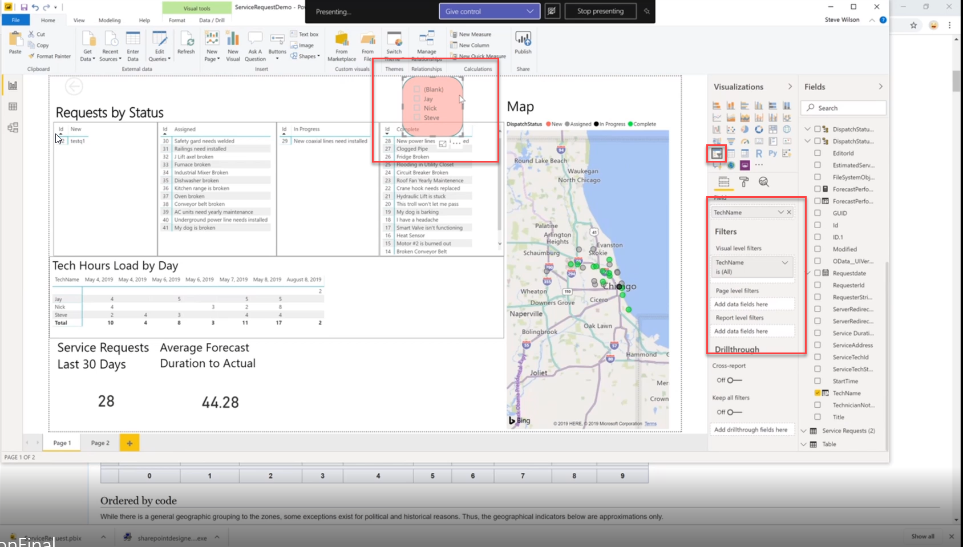
Task: Open From Marketplace custom visuals
Action: (342, 46)
